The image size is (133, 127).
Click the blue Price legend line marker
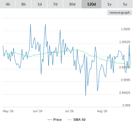pos(50,120)
